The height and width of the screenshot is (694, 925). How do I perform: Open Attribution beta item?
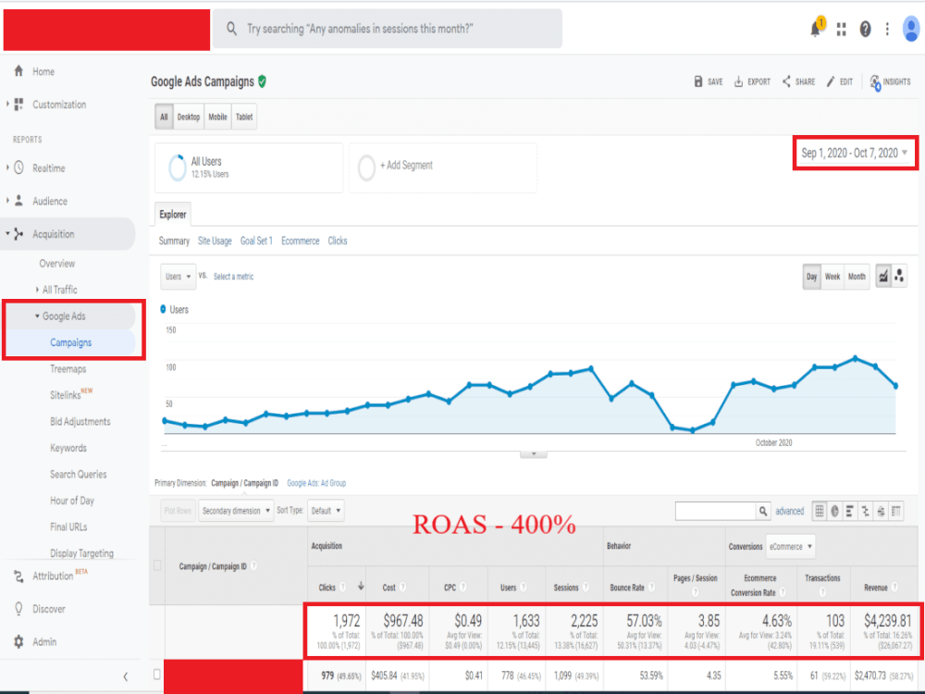51,576
